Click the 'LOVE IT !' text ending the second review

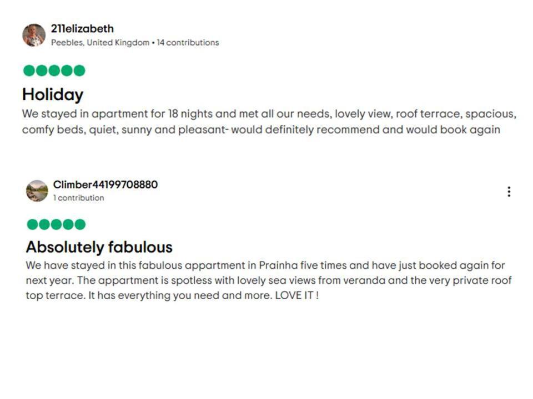tap(296, 295)
